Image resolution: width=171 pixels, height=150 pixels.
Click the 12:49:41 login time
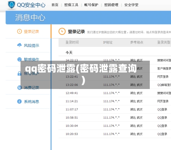point(72,93)
